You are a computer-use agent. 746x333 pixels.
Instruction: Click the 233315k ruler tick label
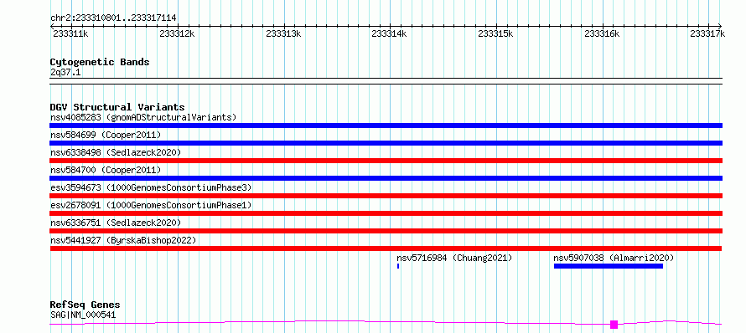(x=495, y=34)
